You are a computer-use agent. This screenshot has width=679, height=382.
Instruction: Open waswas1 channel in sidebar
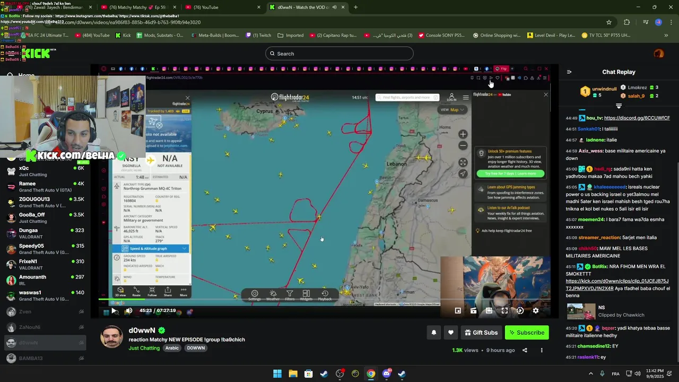tap(45, 296)
